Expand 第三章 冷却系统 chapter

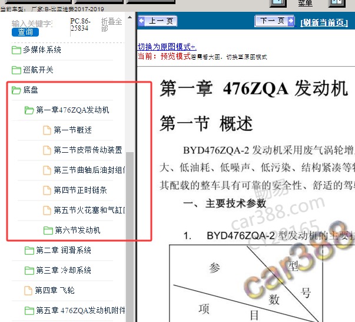tap(64, 270)
